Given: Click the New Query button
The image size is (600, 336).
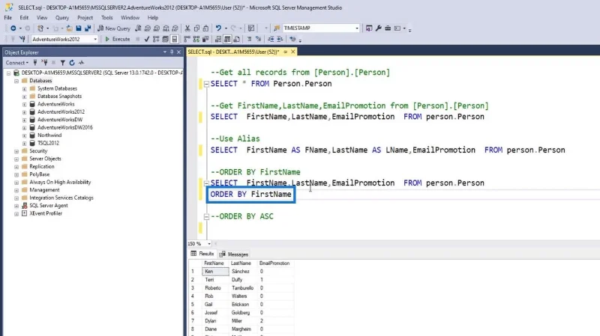Looking at the screenshot, I should point(114,28).
